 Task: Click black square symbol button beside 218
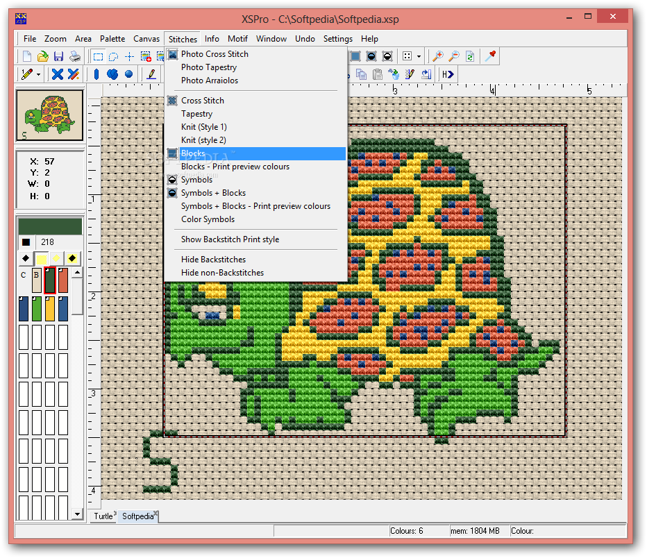pos(26,242)
